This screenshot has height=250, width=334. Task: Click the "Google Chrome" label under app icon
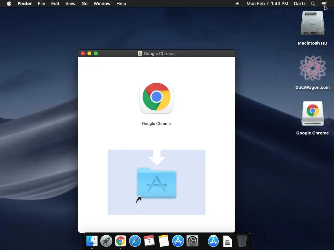(x=156, y=123)
